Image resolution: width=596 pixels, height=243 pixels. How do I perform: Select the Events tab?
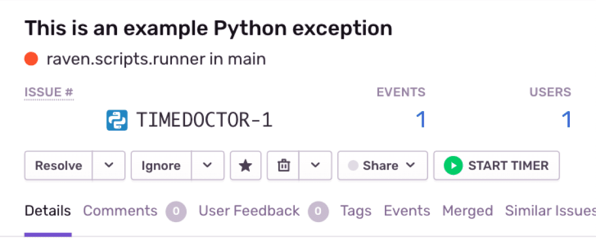coord(407,211)
